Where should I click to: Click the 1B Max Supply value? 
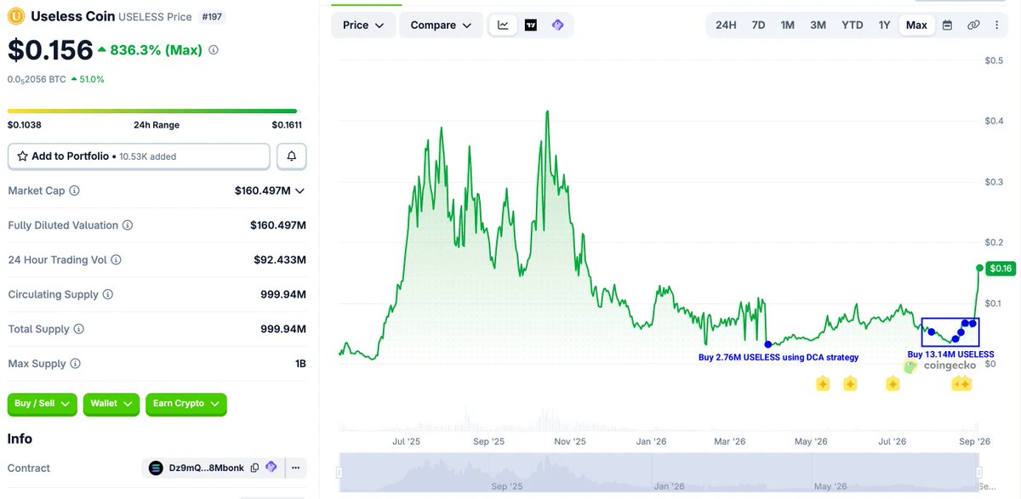coord(300,364)
